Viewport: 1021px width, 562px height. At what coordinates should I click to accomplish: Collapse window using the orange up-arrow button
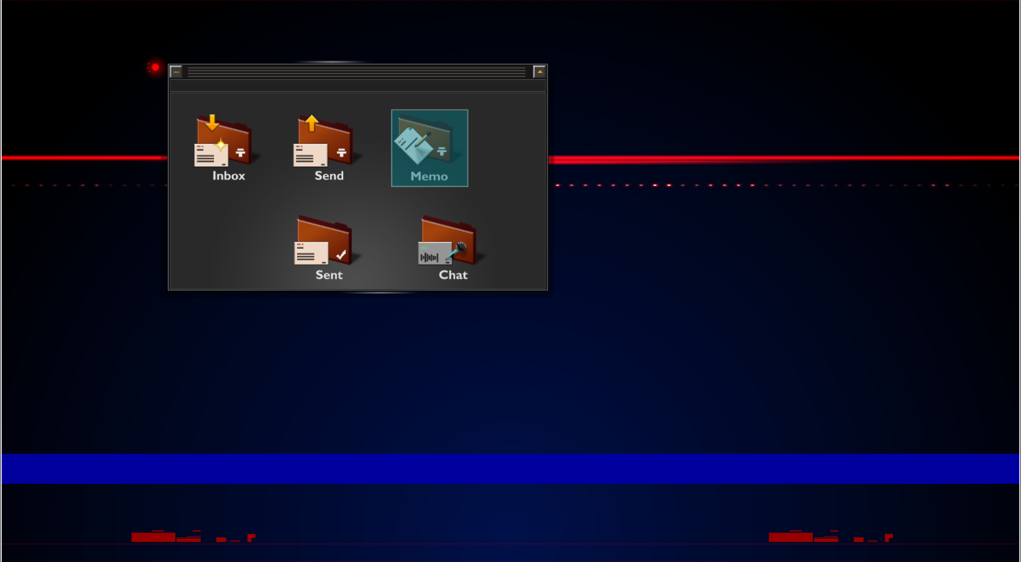coord(539,71)
